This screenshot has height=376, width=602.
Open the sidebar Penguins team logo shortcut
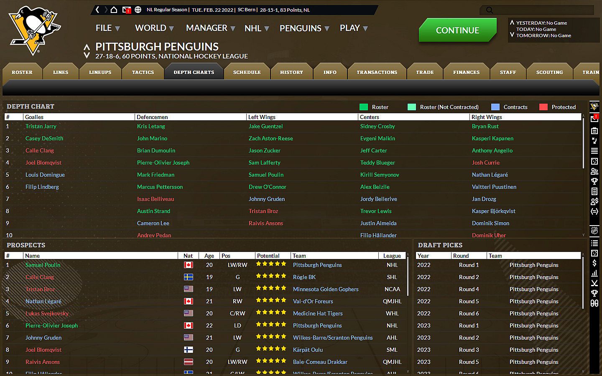[x=594, y=107]
